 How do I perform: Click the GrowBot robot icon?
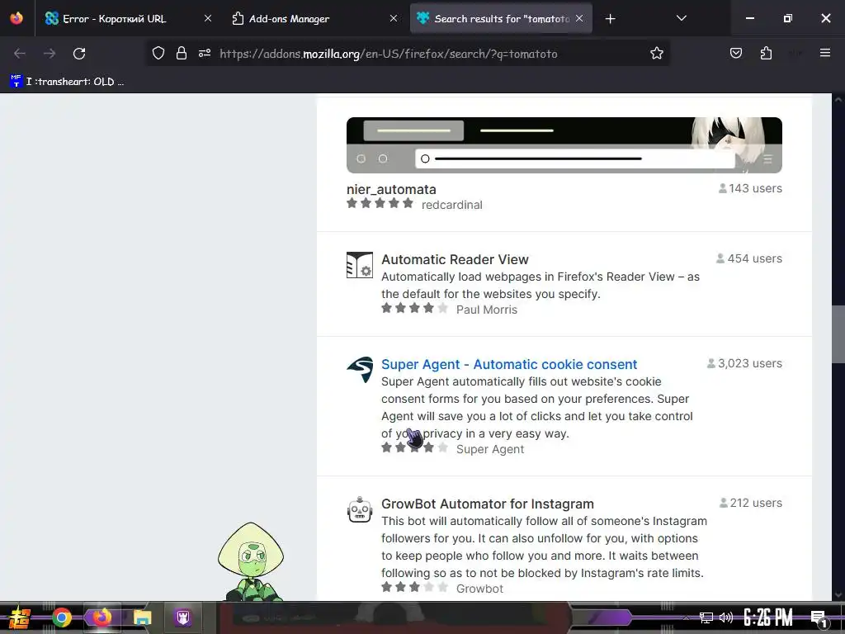point(360,509)
